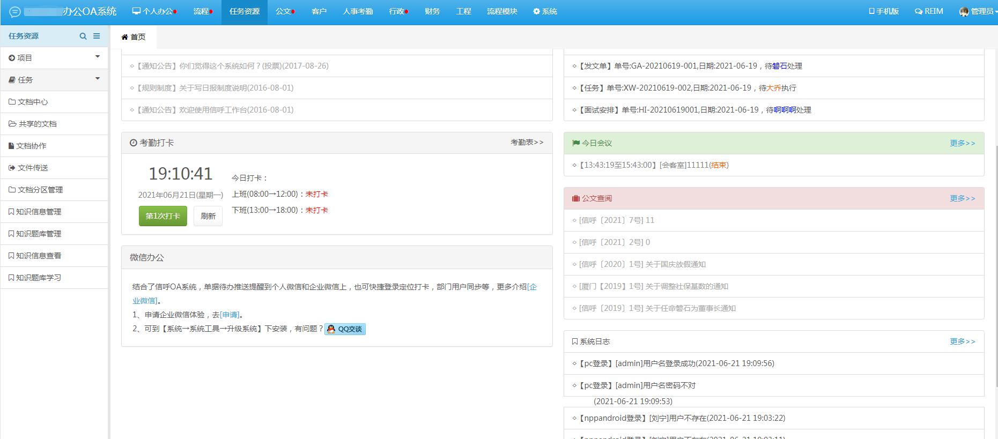
Task: Click the bookmark icon beside 系统日志
Action: click(575, 341)
